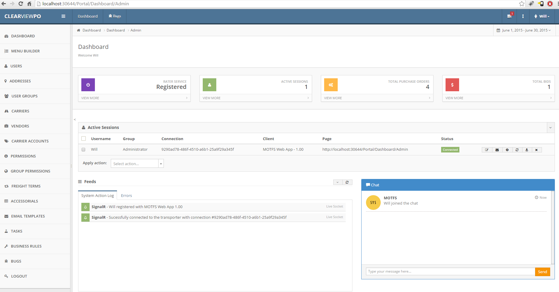Click the gear icon in Will's session row
This screenshot has width=559, height=292.
pyautogui.click(x=507, y=150)
